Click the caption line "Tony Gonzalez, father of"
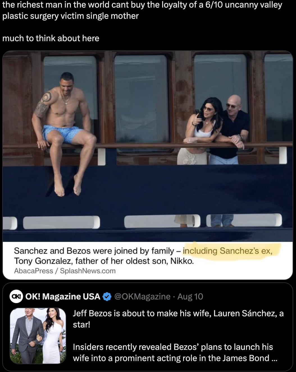The width and height of the screenshot is (296, 372). [104, 261]
